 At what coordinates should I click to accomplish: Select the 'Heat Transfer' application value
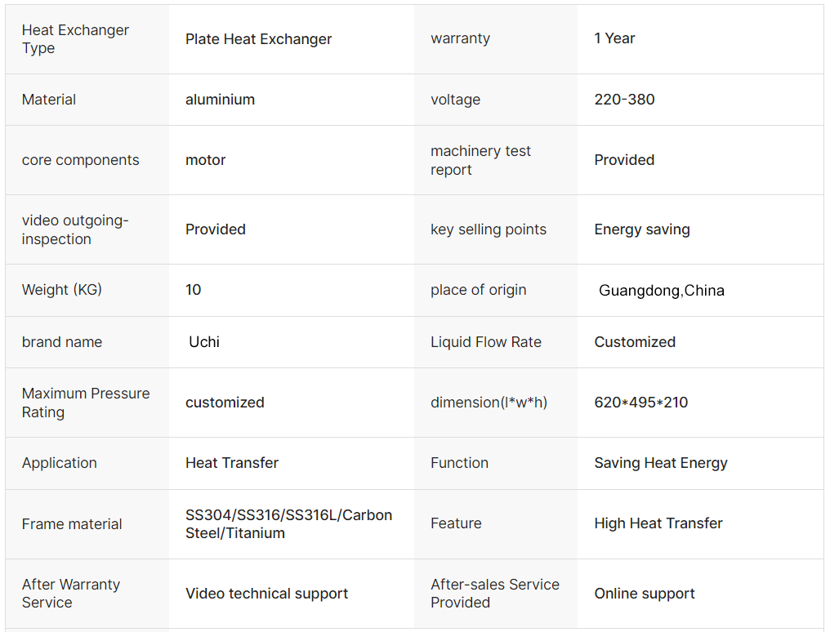(x=231, y=463)
